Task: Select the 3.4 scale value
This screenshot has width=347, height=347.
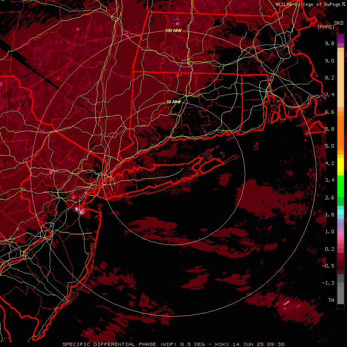Action: click(x=330, y=180)
